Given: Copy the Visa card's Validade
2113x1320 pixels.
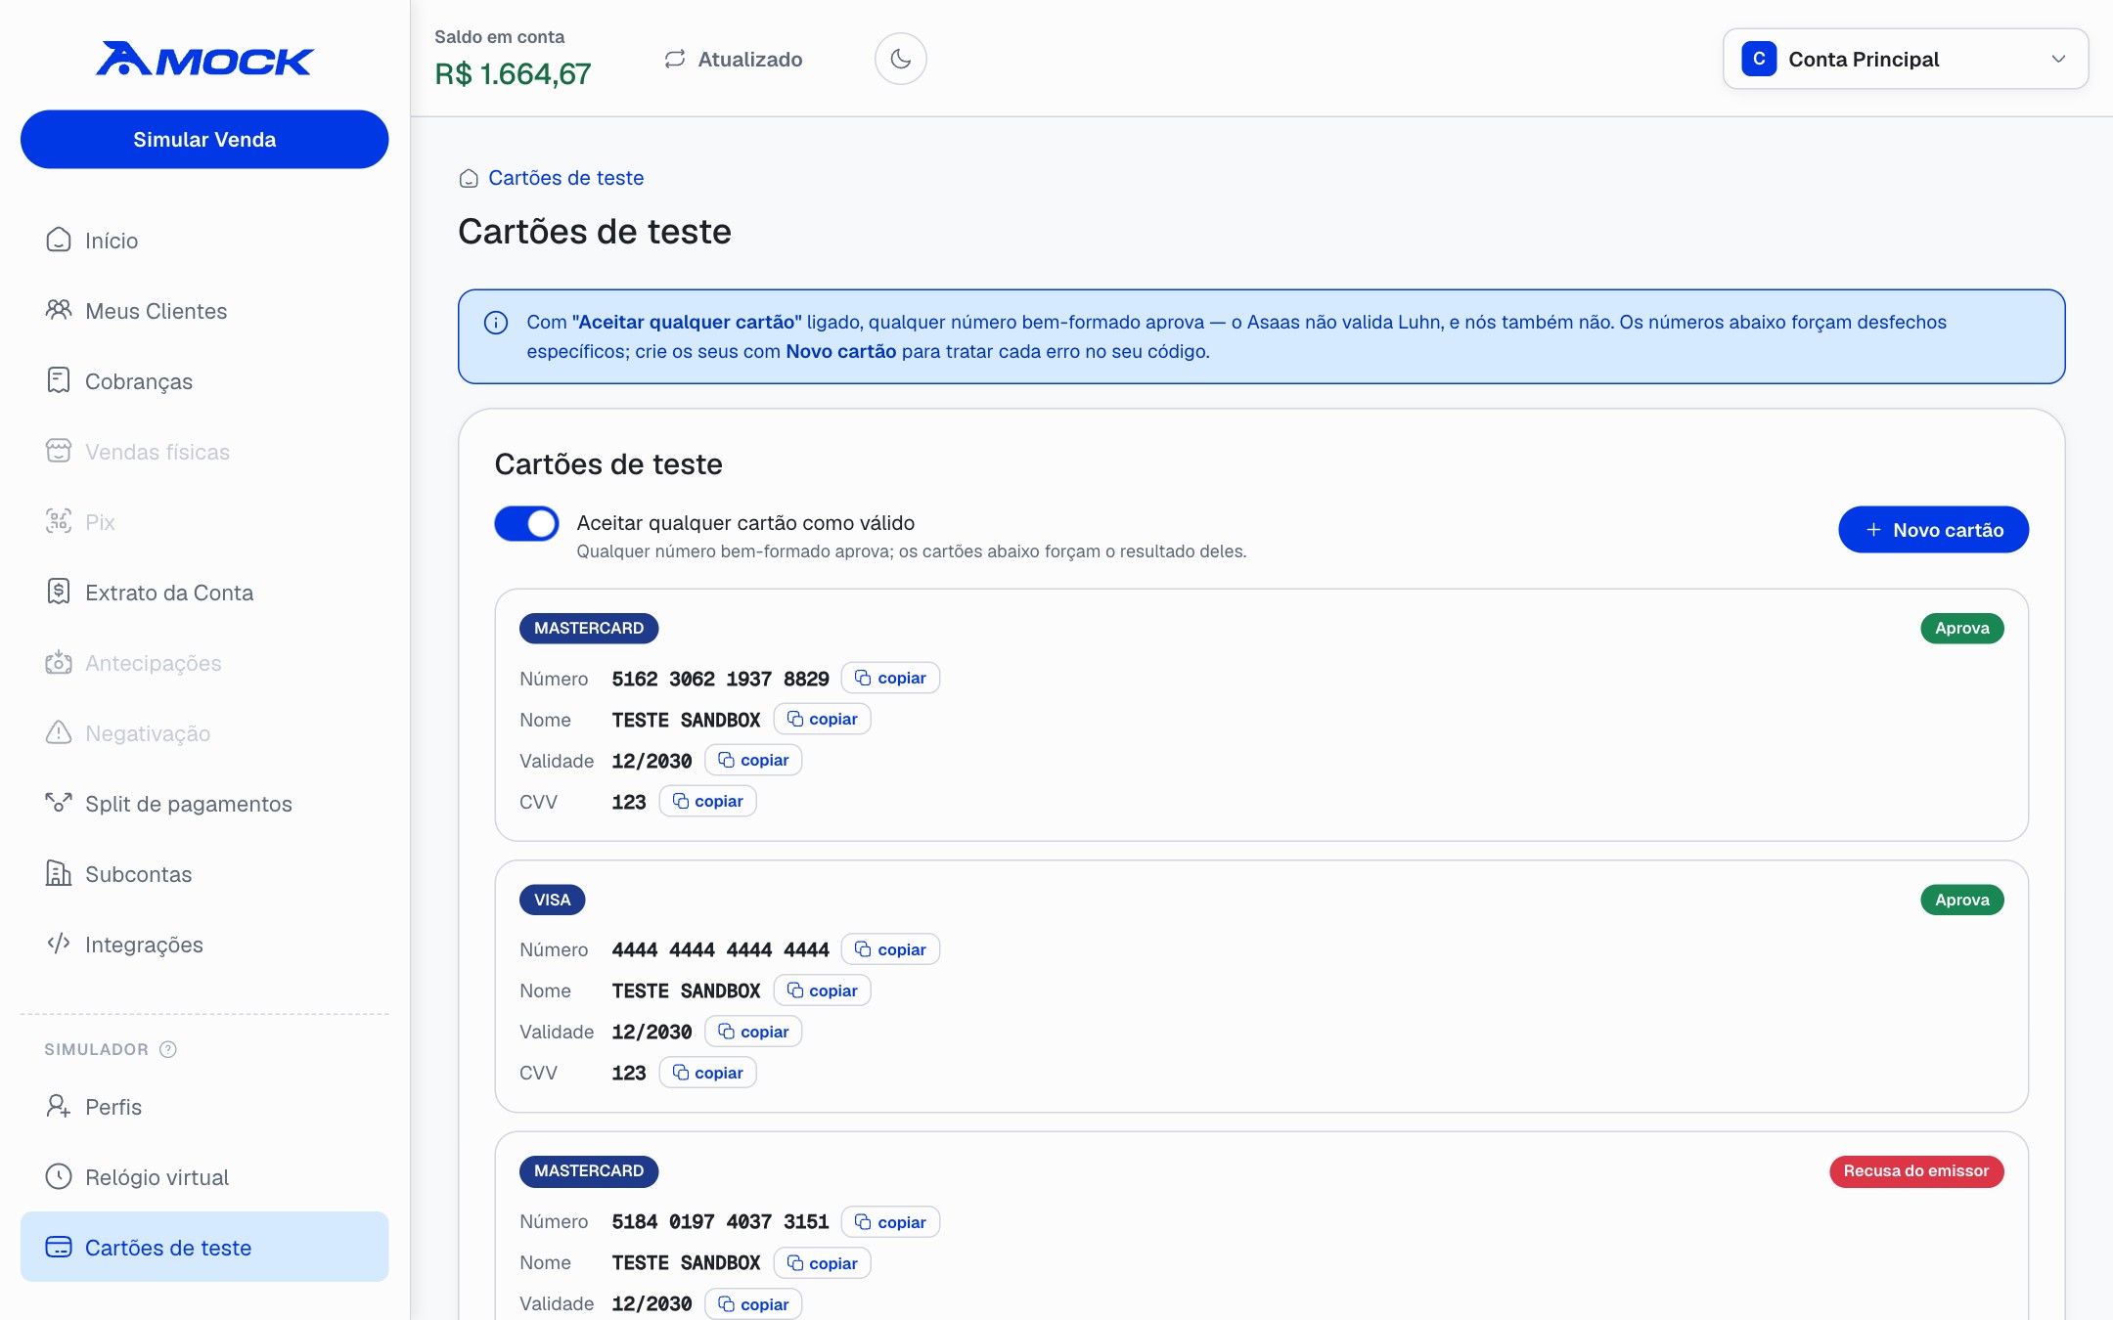Looking at the screenshot, I should (753, 1032).
